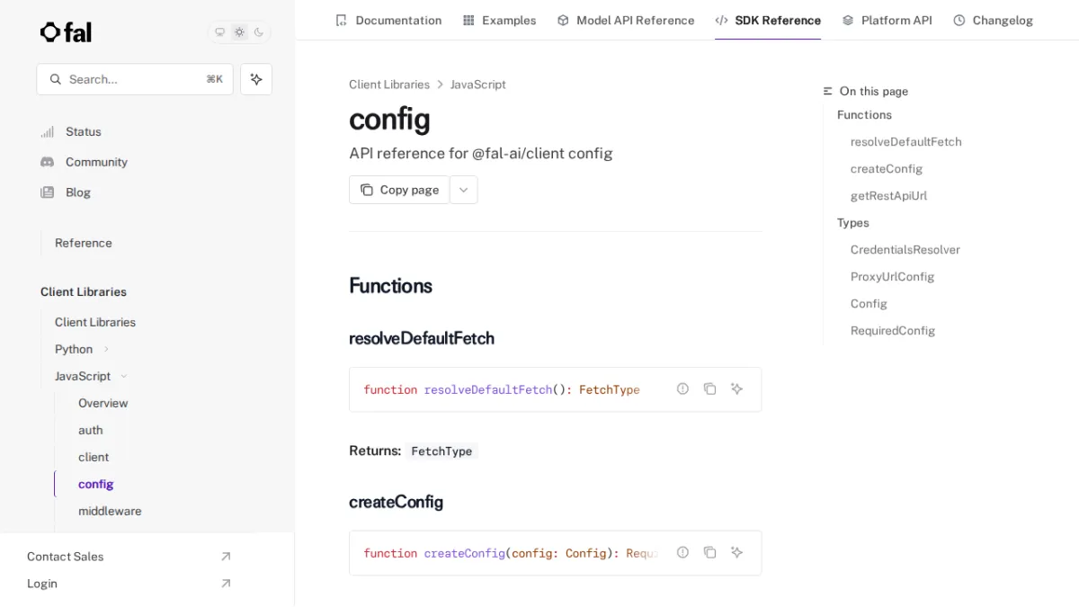
Task: Click the Status signal bars icon
Action: tap(48, 131)
